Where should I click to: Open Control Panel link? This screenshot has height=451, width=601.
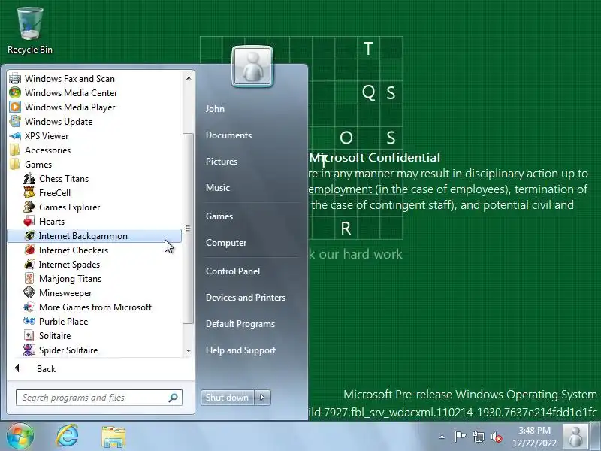tap(233, 271)
